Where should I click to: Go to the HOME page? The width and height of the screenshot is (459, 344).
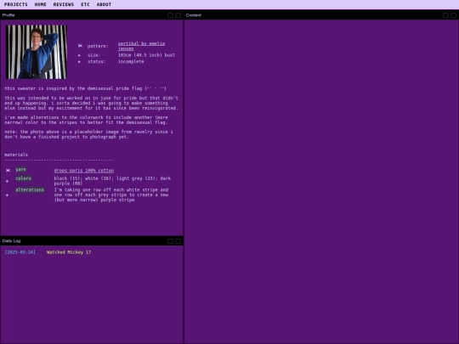tap(41, 4)
